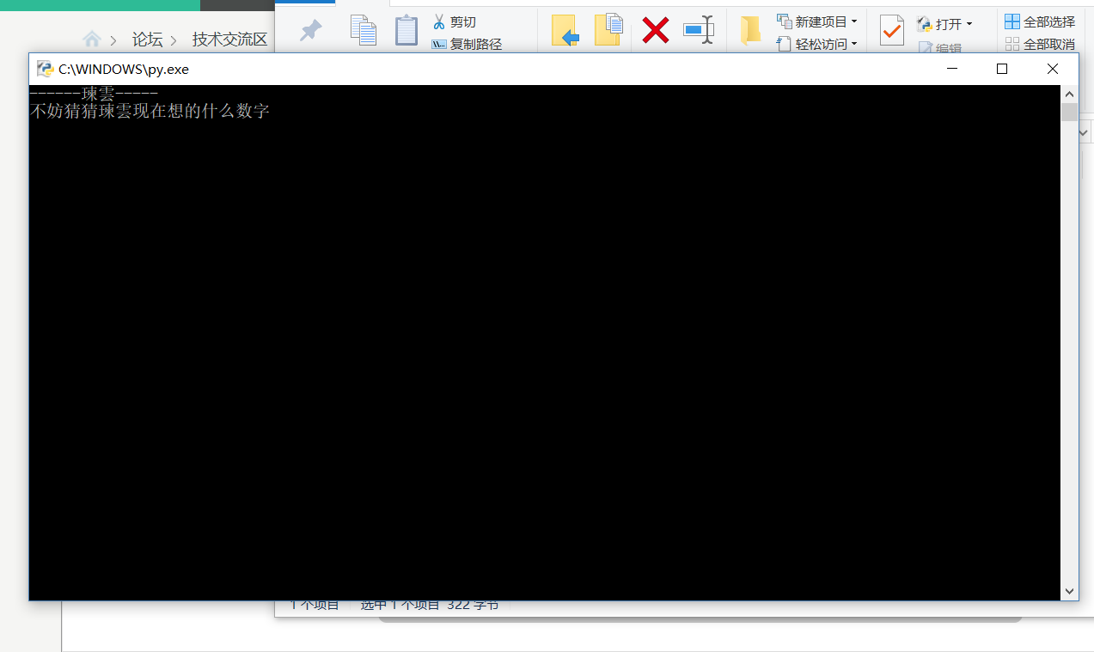This screenshot has height=652, width=1094.
Task: Click the pin to Quick Access icon
Action: coord(309,31)
